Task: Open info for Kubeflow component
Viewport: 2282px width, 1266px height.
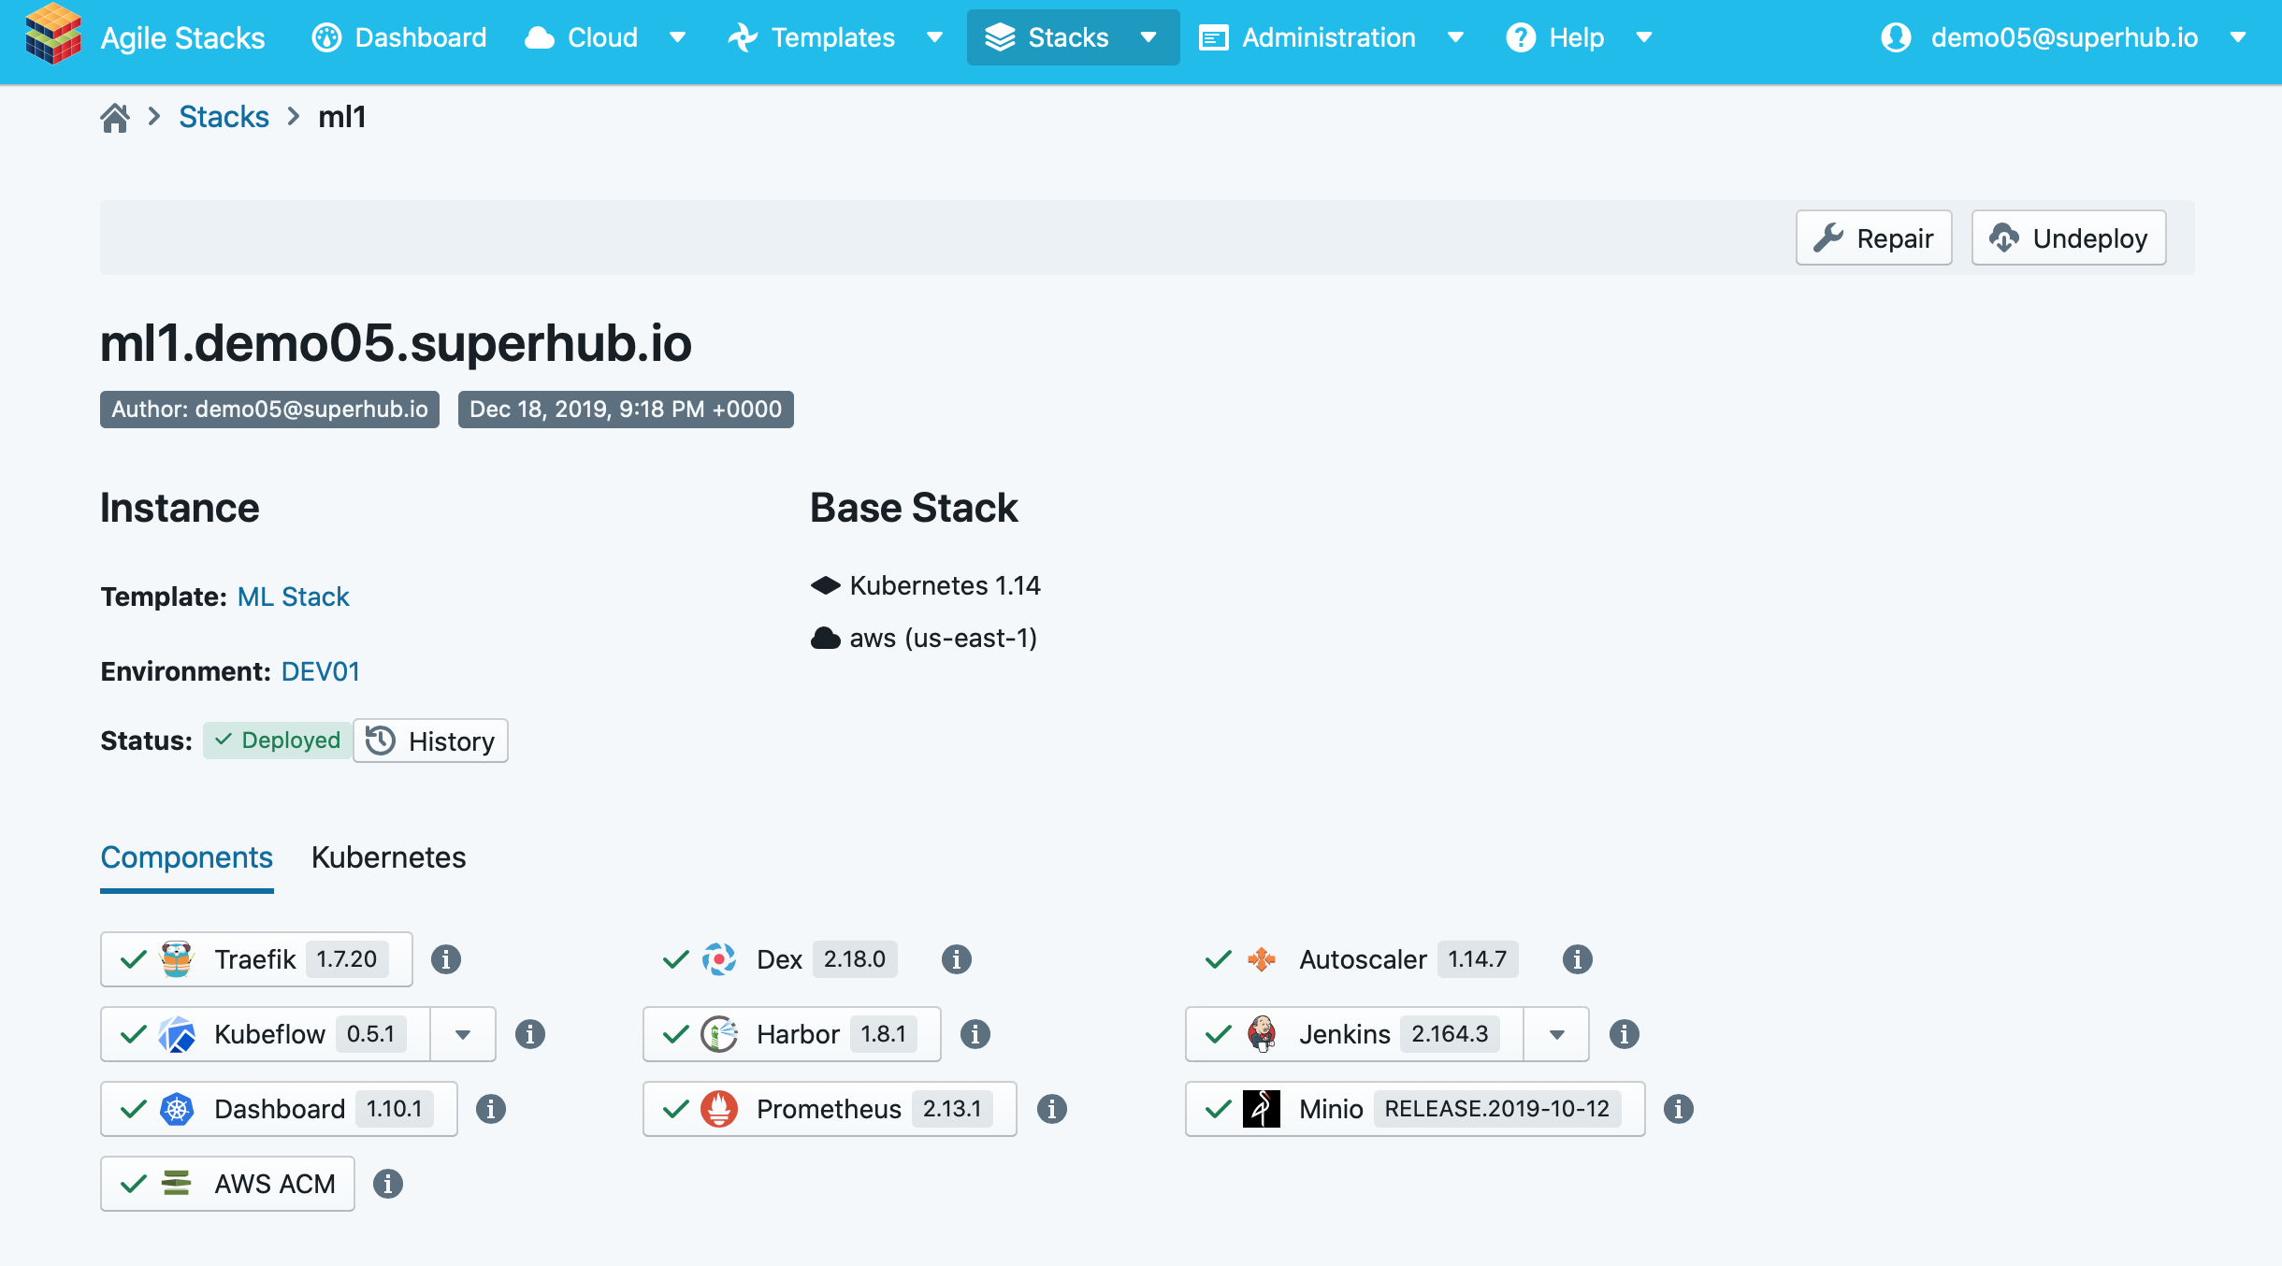Action: pos(530,1034)
